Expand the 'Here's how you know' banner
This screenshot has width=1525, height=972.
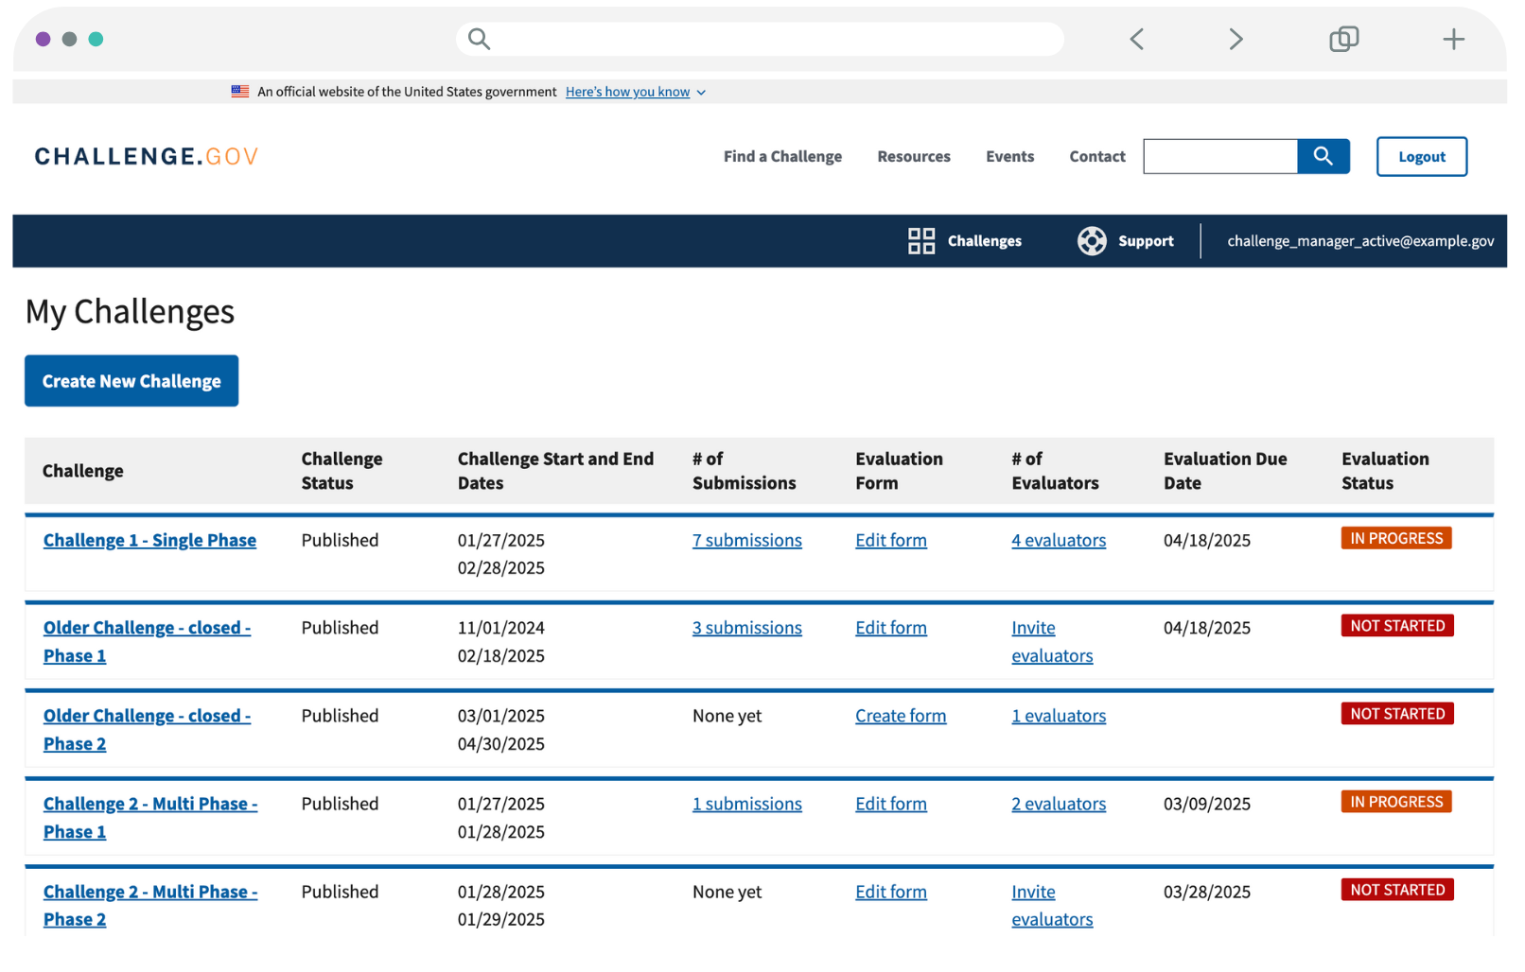(x=635, y=92)
